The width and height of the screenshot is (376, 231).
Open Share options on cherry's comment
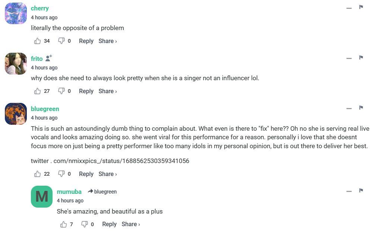pyautogui.click(x=108, y=41)
